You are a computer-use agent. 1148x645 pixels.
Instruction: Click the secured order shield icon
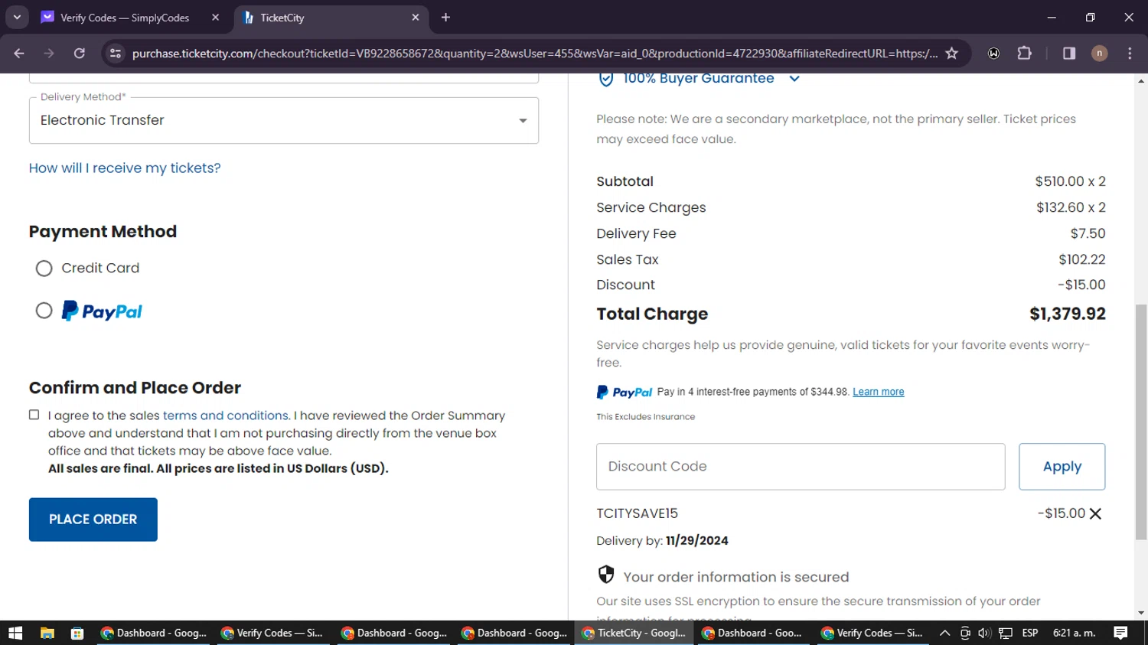click(606, 575)
